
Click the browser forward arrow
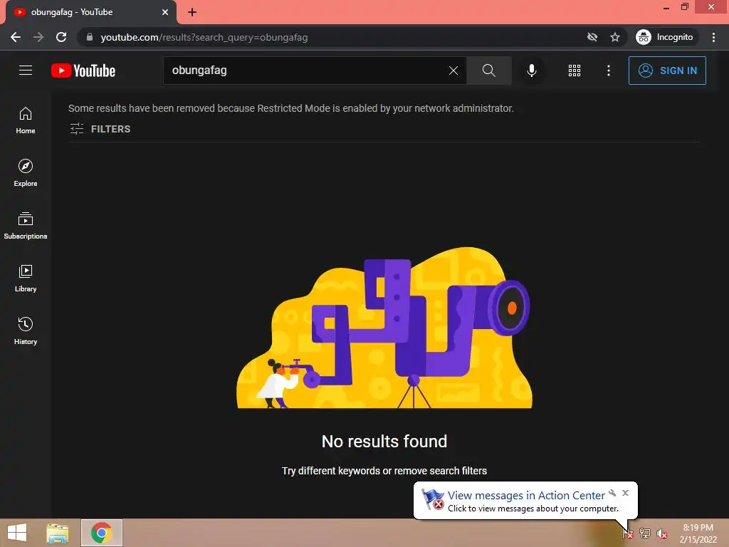[x=38, y=37]
